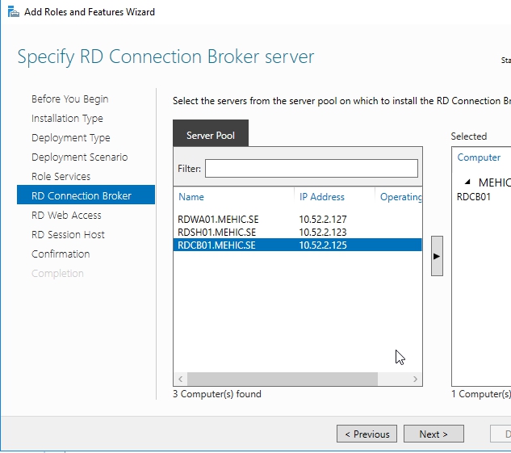Open the Before You Begin step
Viewport: 511px width, 453px height.
[69, 99]
